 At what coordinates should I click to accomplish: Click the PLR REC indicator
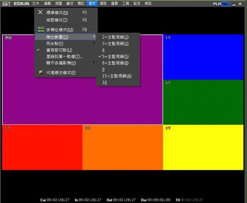[x=221, y=4]
